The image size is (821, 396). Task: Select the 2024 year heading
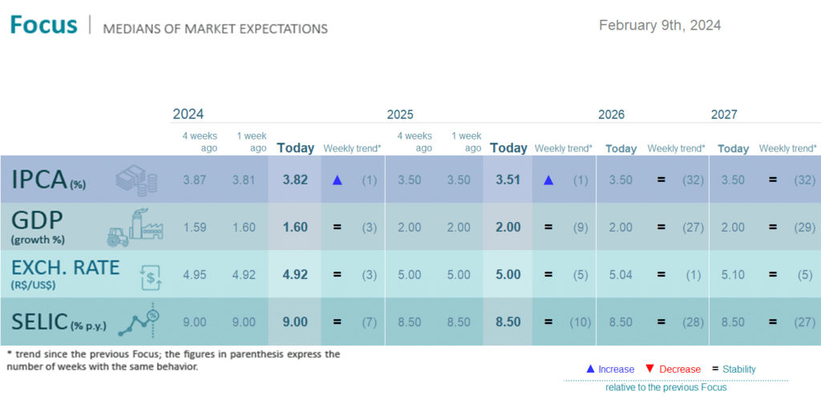(188, 114)
